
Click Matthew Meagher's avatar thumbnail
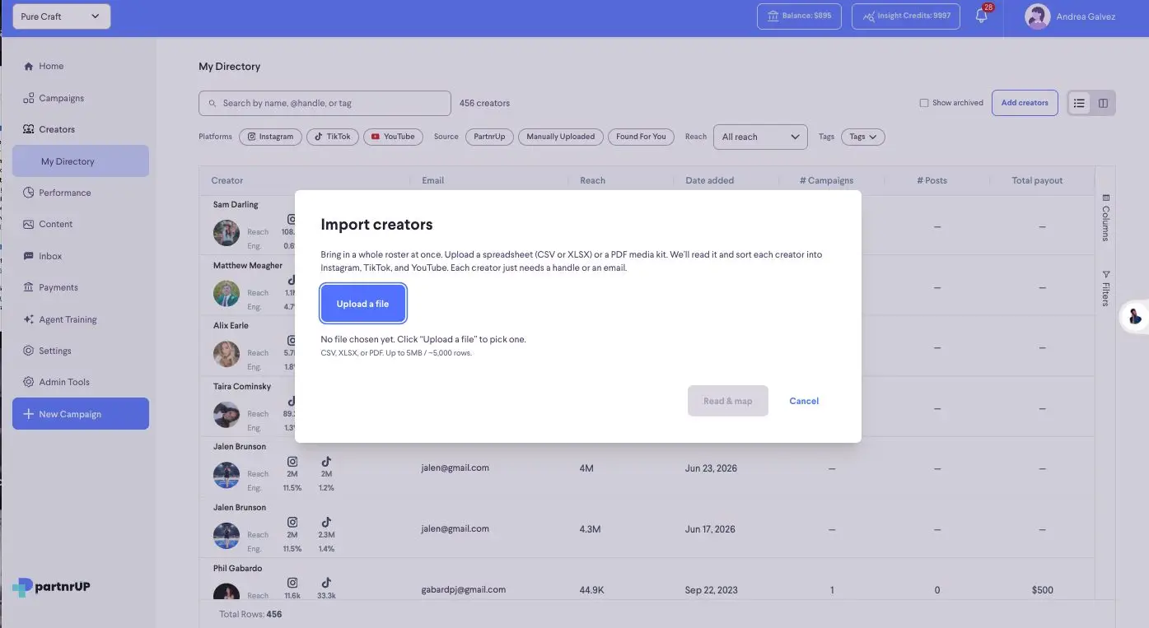[x=227, y=294]
